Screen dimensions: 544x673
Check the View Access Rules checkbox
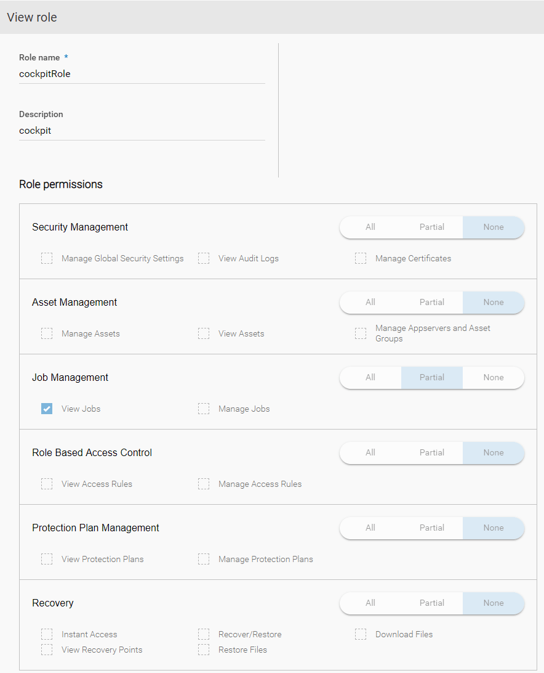47,484
